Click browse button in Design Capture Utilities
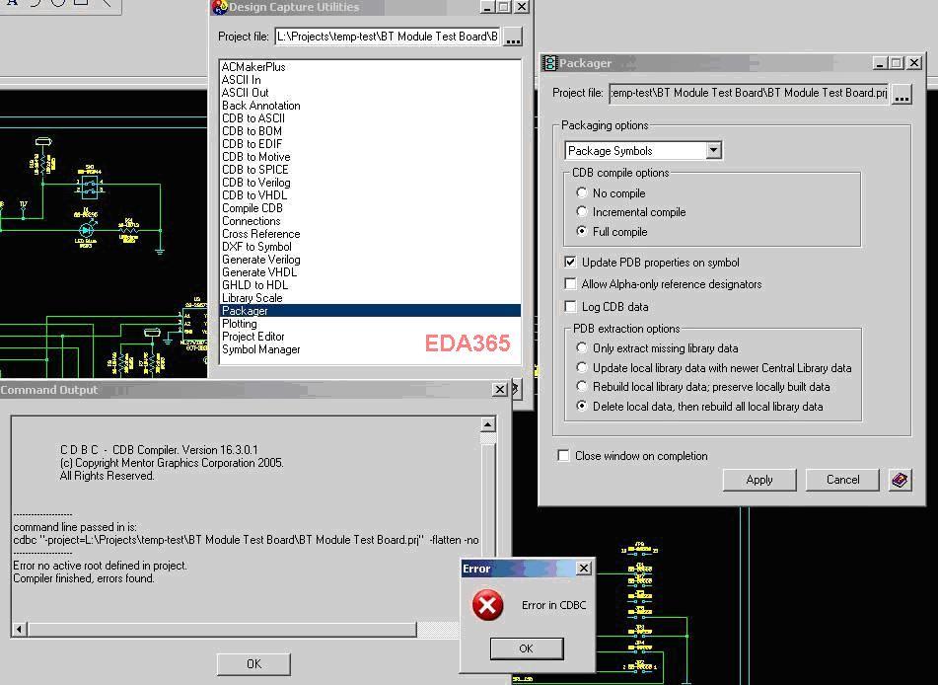This screenshot has width=938, height=685. (x=513, y=38)
